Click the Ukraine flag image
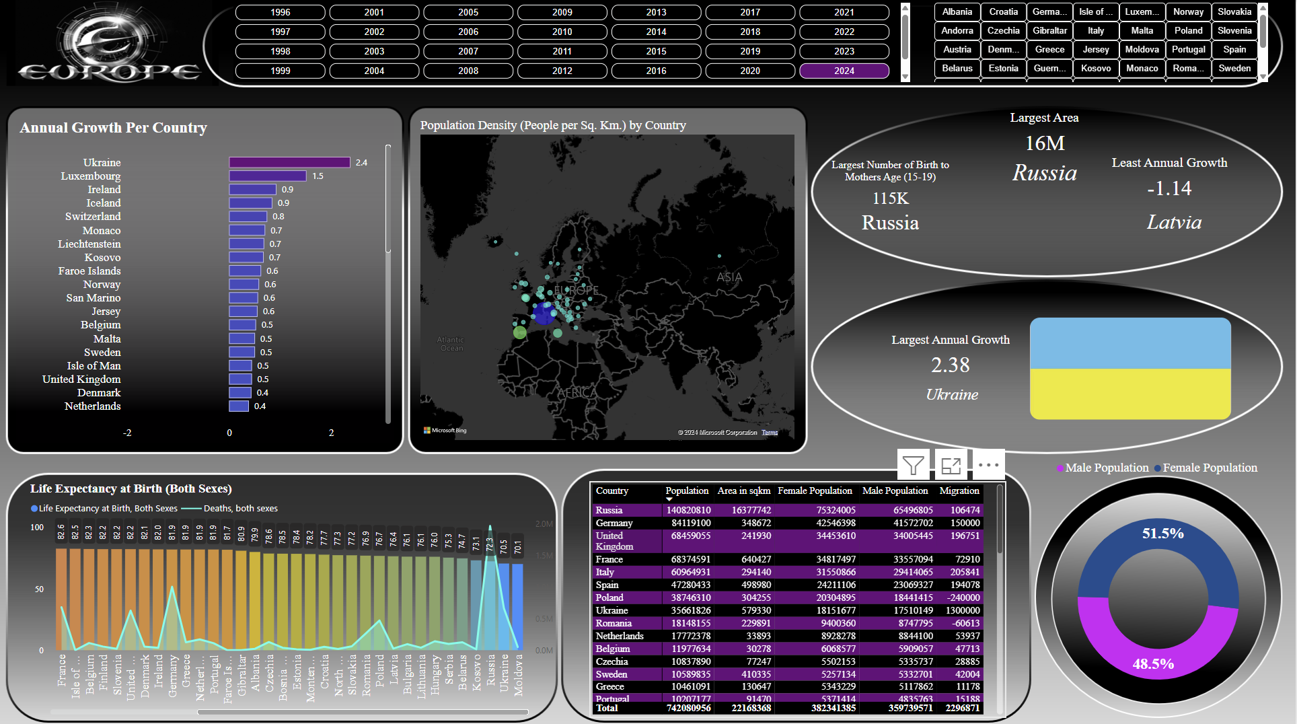Viewport: 1297px width, 724px height. [1129, 369]
